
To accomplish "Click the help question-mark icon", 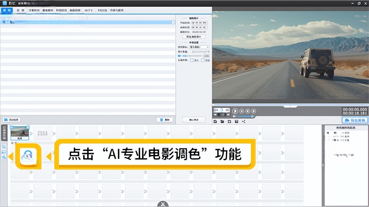I will (x=236, y=122).
